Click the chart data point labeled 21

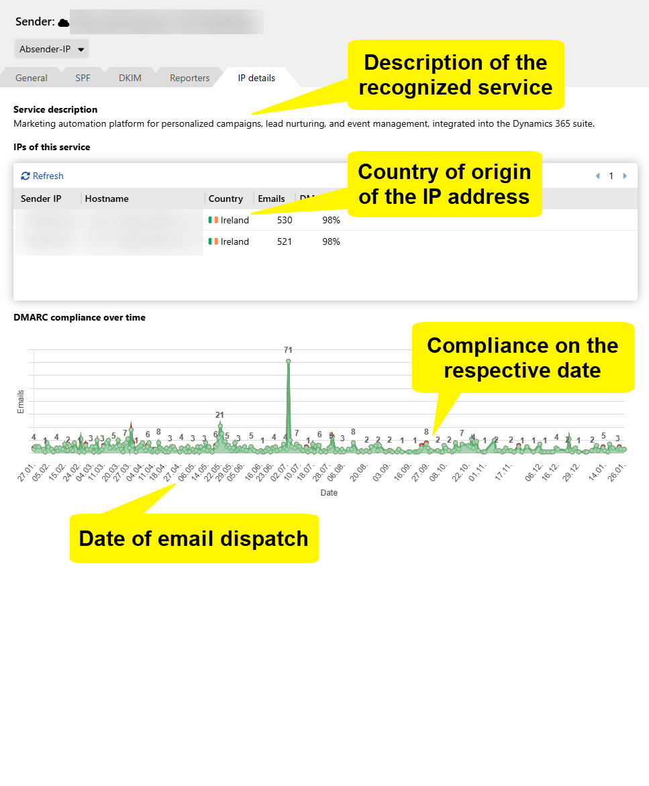(x=219, y=426)
